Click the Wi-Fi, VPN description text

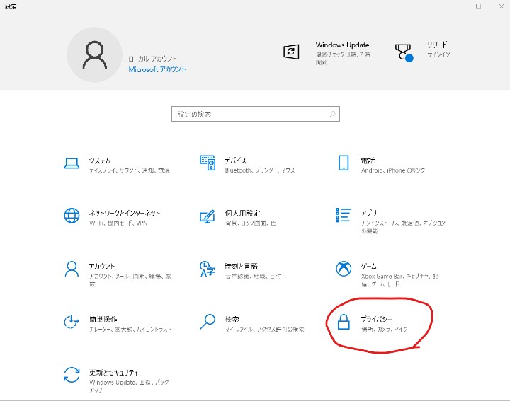pyautogui.click(x=118, y=223)
